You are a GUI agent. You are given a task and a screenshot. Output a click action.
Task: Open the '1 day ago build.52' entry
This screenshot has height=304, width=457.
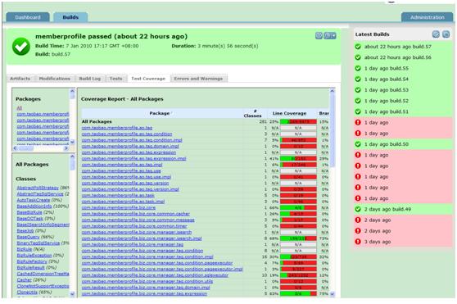coord(387,101)
